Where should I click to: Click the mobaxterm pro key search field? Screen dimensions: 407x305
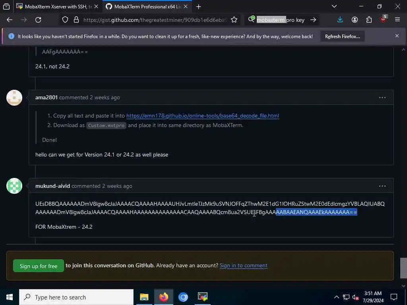[x=280, y=20]
